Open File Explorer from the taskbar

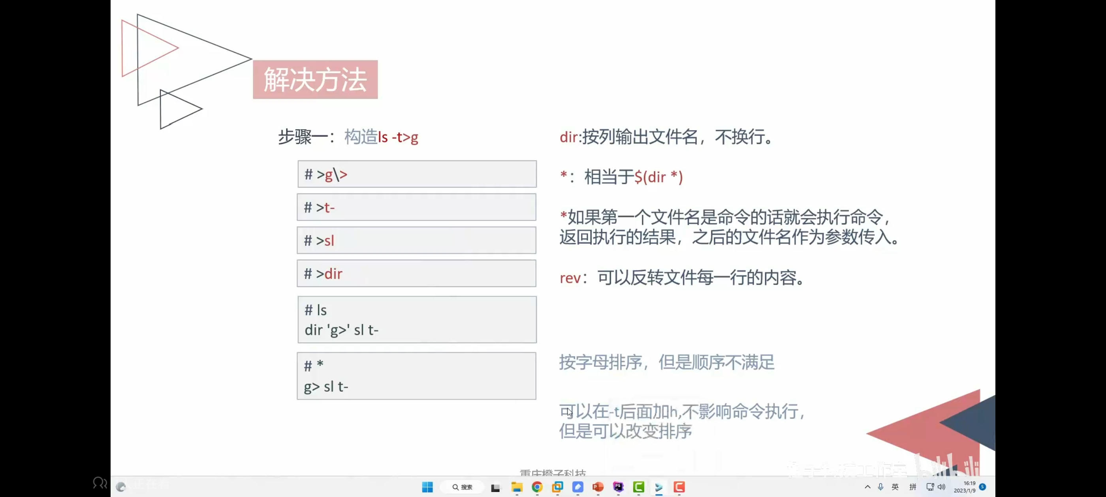pos(517,487)
